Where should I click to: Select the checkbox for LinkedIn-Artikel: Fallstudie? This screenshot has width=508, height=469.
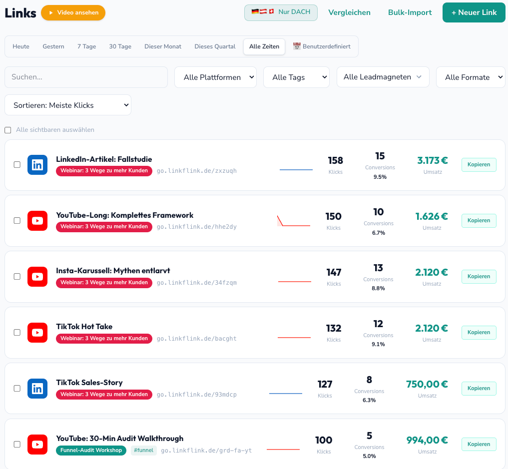coord(17,164)
